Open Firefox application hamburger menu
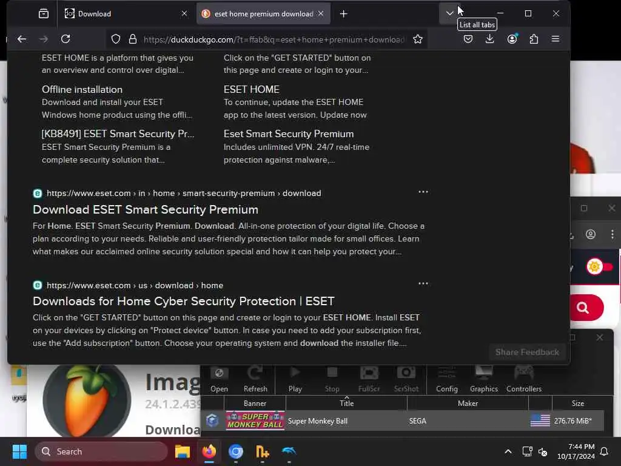 tap(556, 39)
